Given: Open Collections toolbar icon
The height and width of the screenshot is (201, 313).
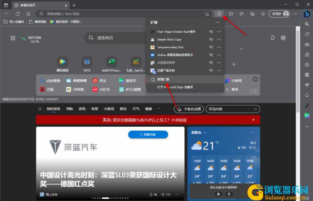Looking at the screenshot, I should (252, 14).
